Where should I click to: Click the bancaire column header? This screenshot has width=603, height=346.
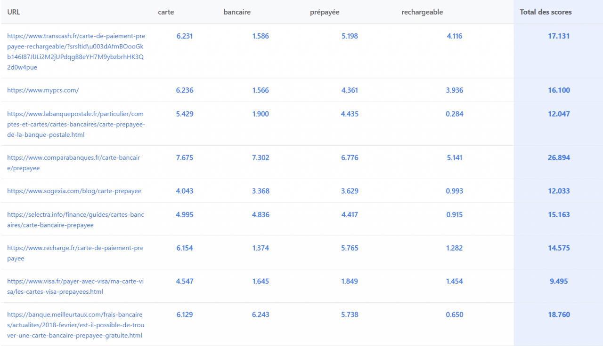tap(237, 12)
